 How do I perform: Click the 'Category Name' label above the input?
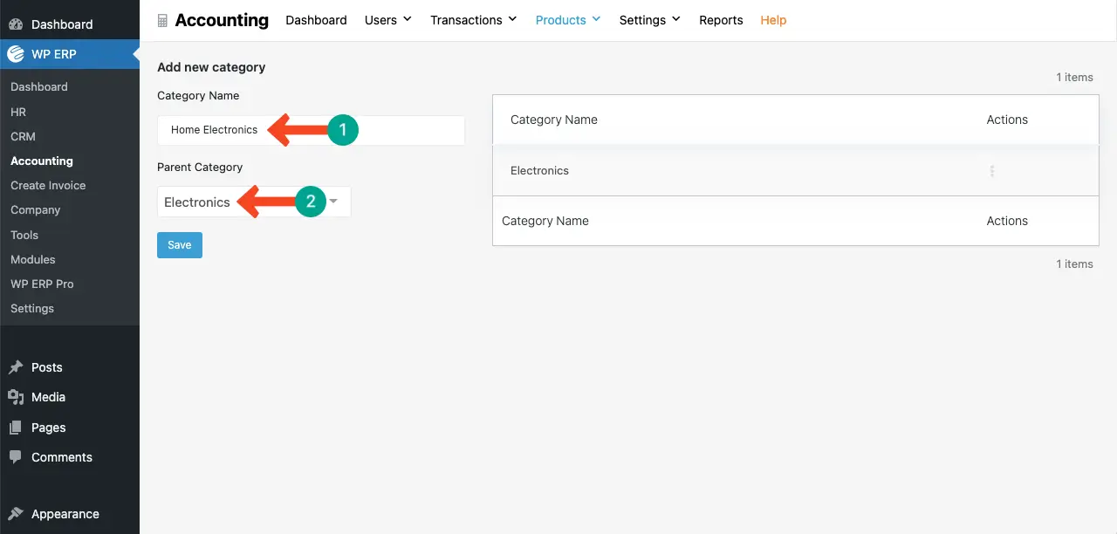198,95
